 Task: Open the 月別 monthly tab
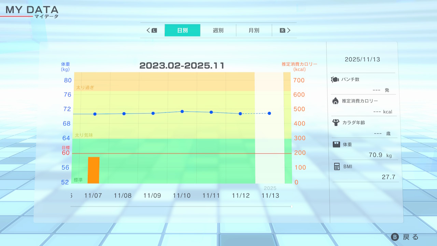point(254,30)
